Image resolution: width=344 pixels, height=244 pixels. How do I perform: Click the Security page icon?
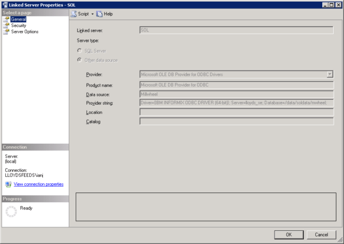7,25
